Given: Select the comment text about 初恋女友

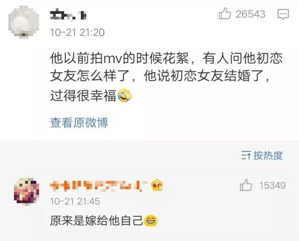Looking at the screenshot, I should pyautogui.click(x=166, y=76).
